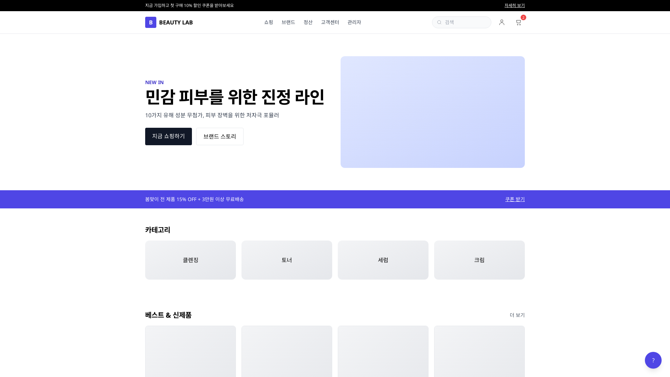The image size is (670, 377).
Task: Open the 브랜드 navigation menu
Action: (288, 22)
